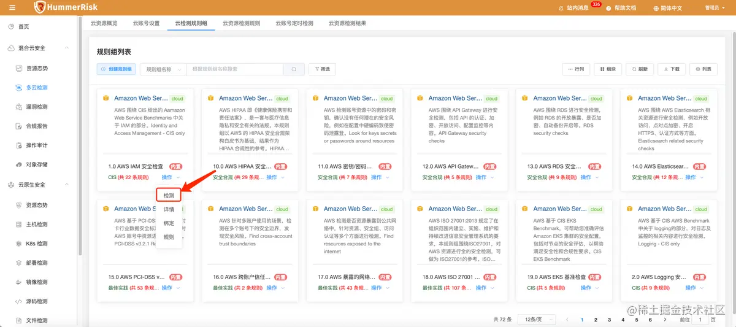
Task: Open 帮助文档 help link
Action: click(x=621, y=8)
